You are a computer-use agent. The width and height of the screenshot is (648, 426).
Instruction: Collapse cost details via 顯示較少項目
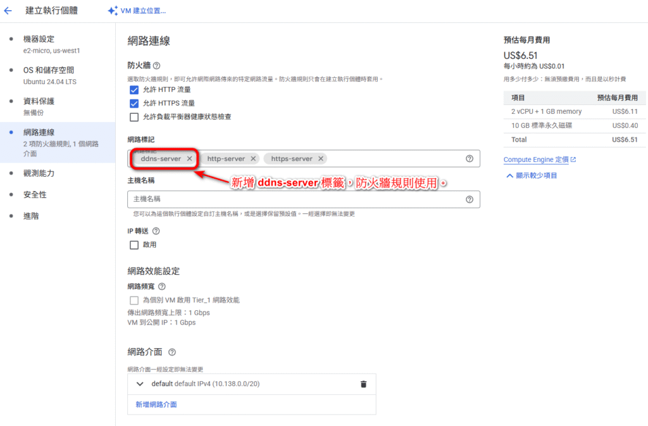tap(532, 175)
